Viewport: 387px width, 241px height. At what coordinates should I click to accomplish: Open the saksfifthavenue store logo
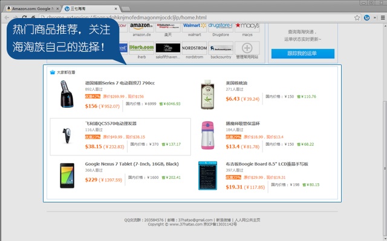point(168,48)
